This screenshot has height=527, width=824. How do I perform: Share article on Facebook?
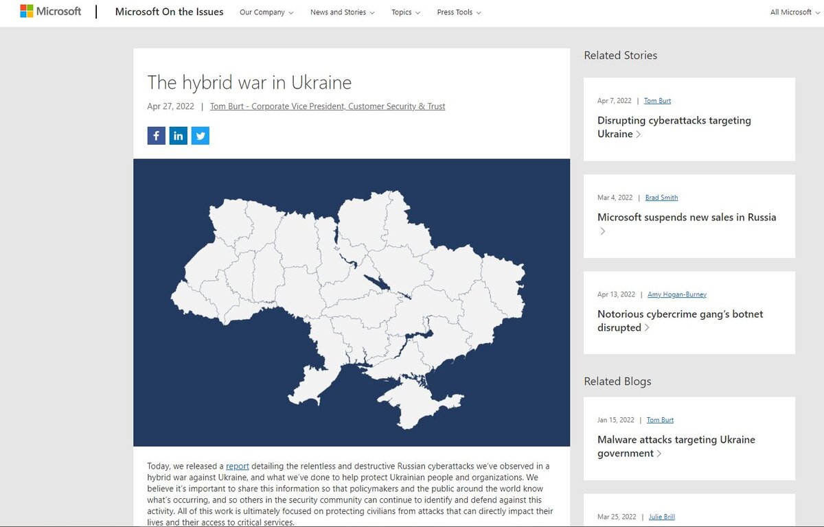tap(157, 136)
